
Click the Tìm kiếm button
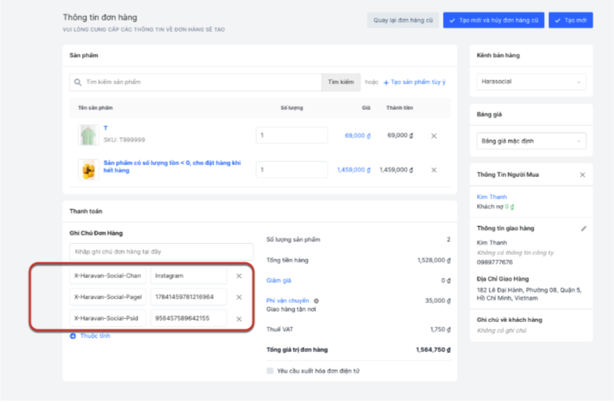pyautogui.click(x=341, y=83)
